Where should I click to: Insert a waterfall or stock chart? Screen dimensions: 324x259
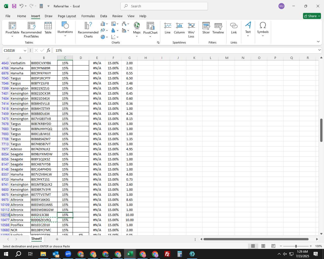(125, 24)
